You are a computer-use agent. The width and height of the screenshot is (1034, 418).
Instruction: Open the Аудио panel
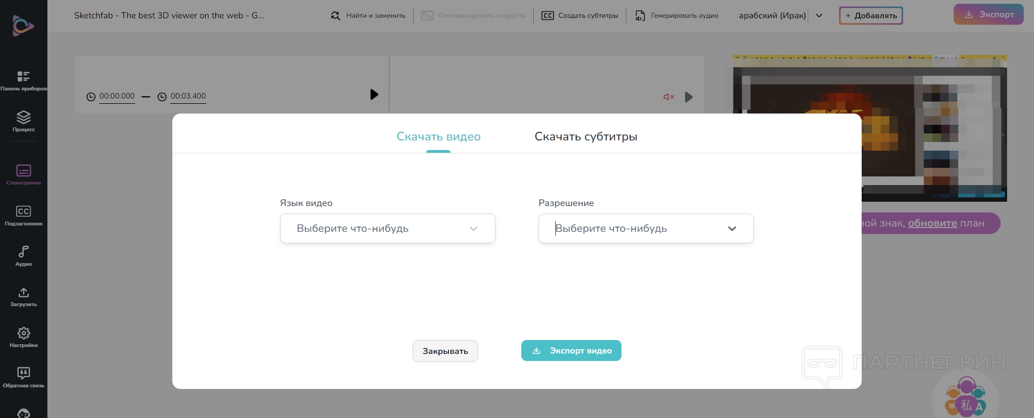click(24, 256)
